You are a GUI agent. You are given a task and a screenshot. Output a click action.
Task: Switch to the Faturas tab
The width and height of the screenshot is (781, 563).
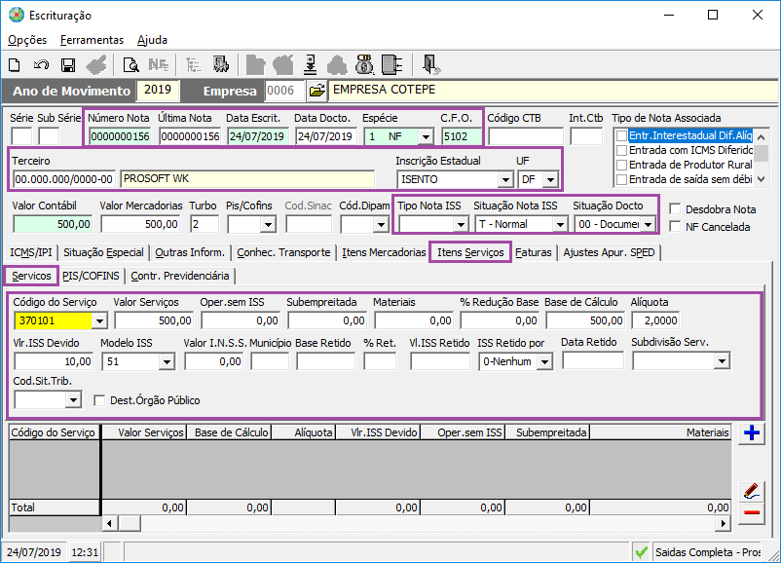tap(535, 253)
